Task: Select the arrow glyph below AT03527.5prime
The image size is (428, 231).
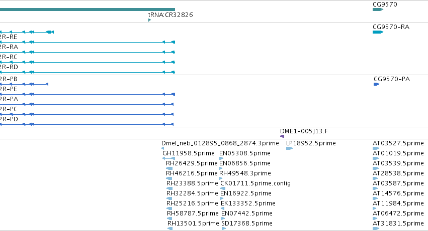Action: coord(376,148)
